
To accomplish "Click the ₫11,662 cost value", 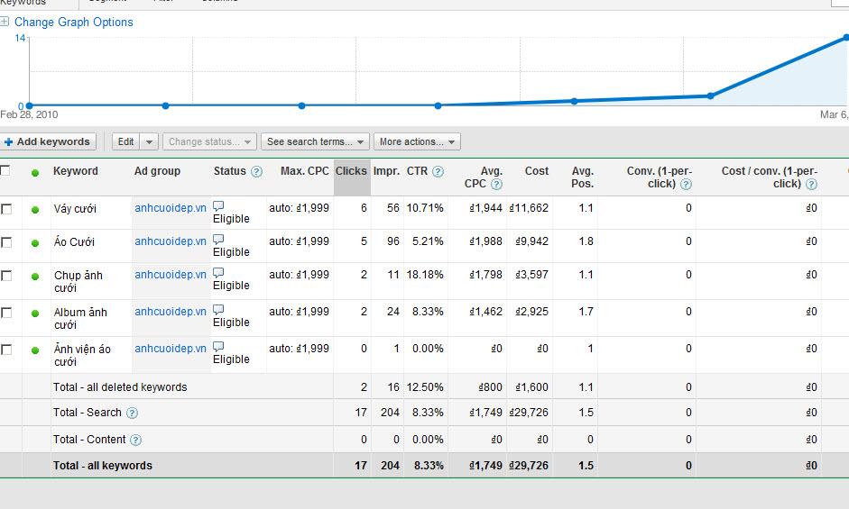I will (x=529, y=208).
